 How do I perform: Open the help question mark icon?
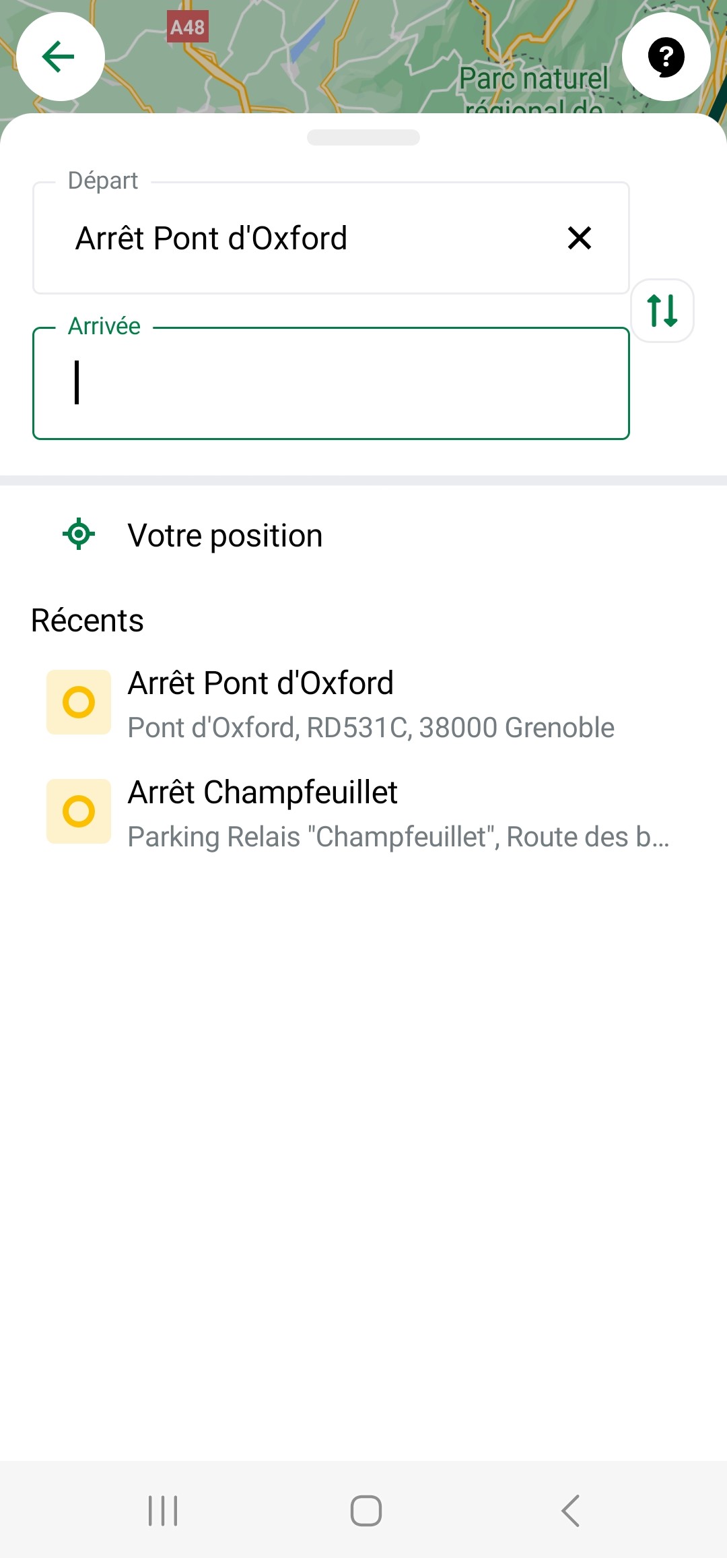[x=666, y=57]
